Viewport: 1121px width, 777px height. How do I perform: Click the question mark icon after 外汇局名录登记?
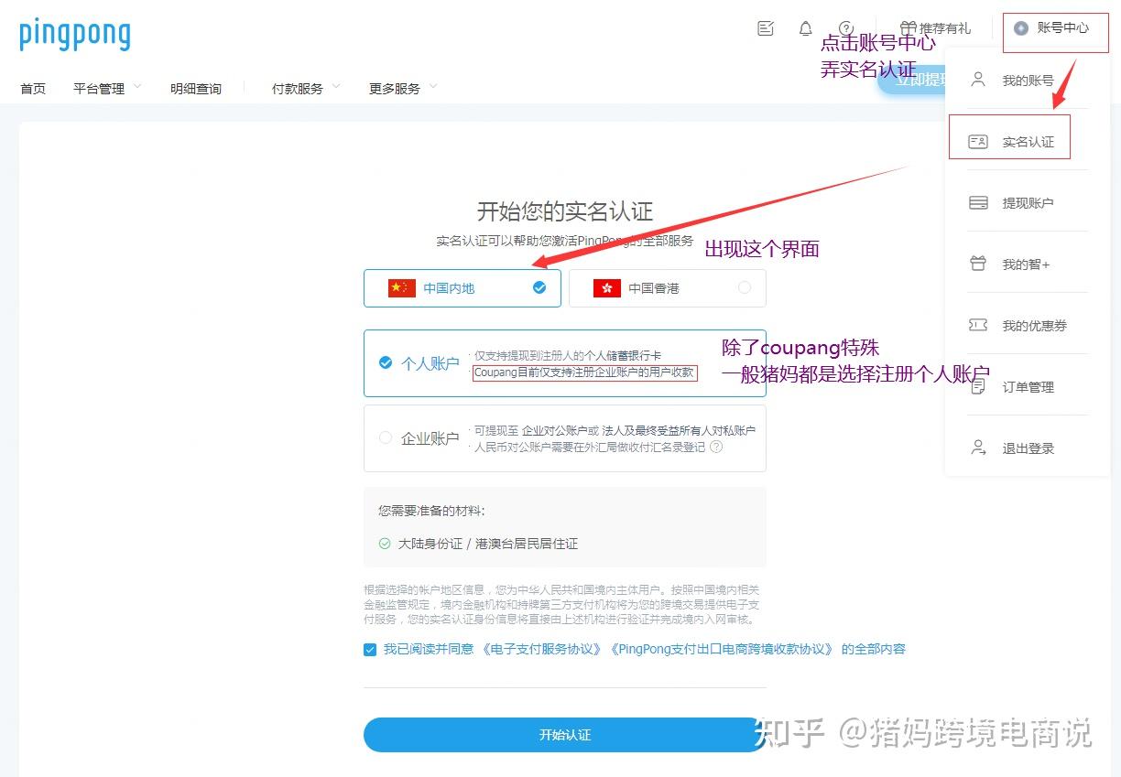click(716, 447)
